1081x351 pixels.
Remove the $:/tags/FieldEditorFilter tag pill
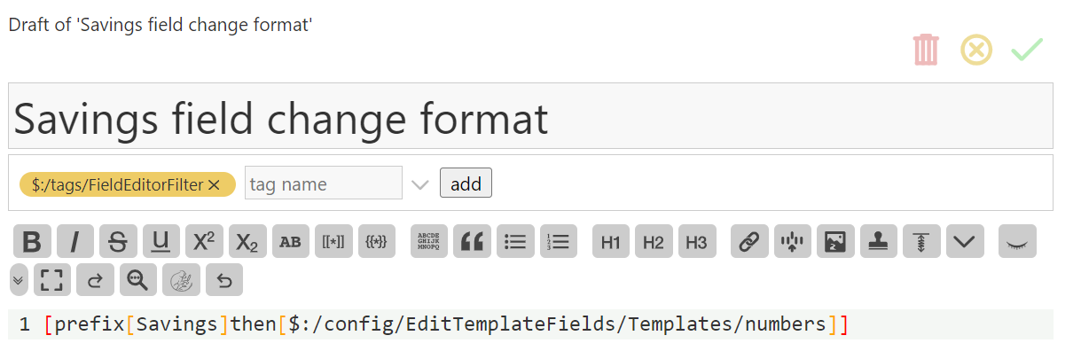[x=213, y=184]
